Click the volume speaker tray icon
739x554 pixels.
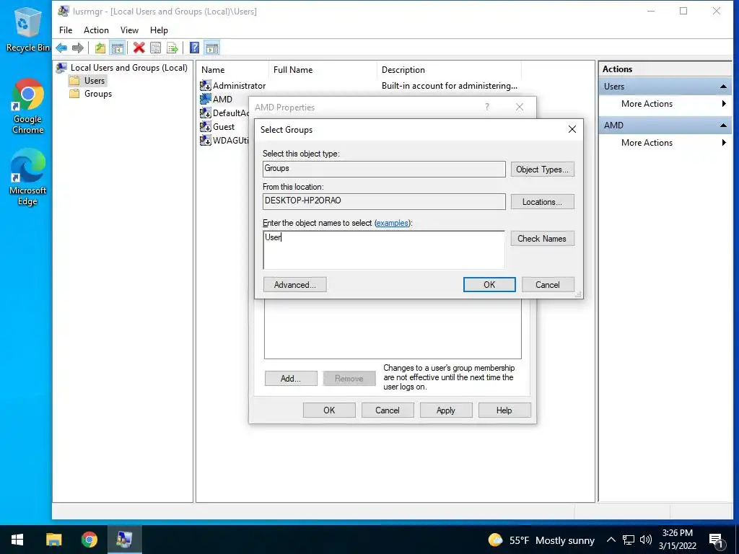pos(646,540)
